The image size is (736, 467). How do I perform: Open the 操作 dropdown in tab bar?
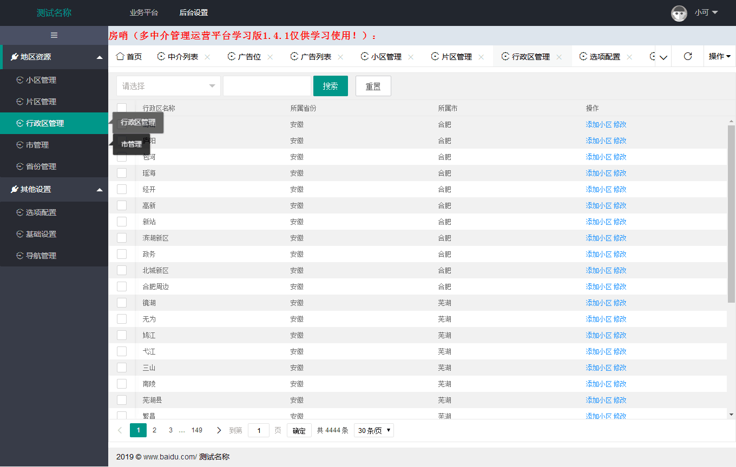(x=719, y=56)
